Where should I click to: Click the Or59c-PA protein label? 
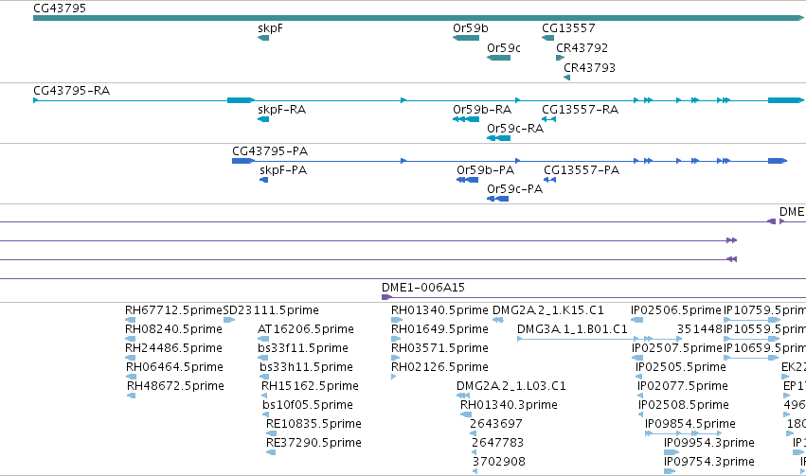[514, 189]
